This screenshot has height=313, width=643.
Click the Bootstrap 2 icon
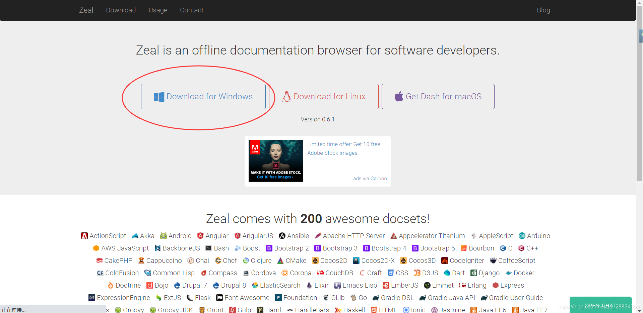tap(269, 248)
